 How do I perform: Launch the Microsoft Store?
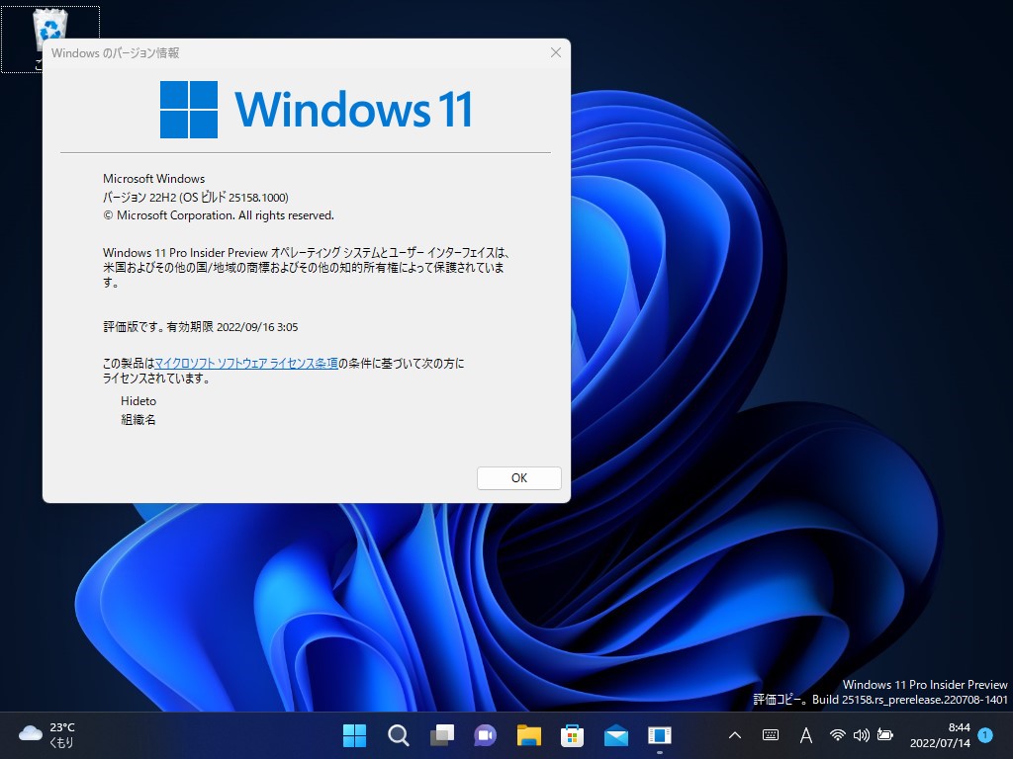point(572,735)
